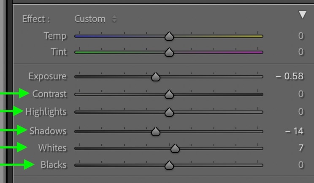Collapse the panel with the white triangle
This screenshot has height=183, width=314.
coord(302,15)
